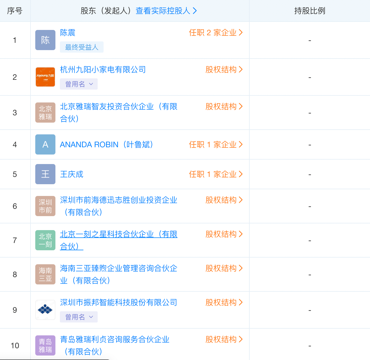View 股权结构 for 海南三亚臻煦企业管理咨询
370x360 pixels.
click(224, 268)
